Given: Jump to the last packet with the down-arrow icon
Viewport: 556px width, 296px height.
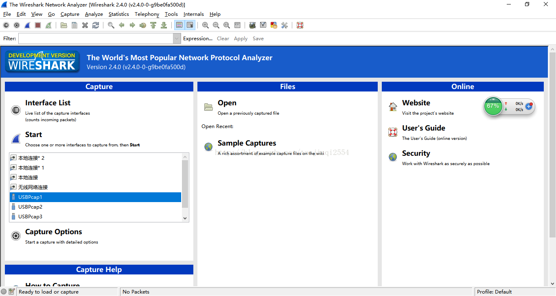Looking at the screenshot, I should (x=164, y=25).
